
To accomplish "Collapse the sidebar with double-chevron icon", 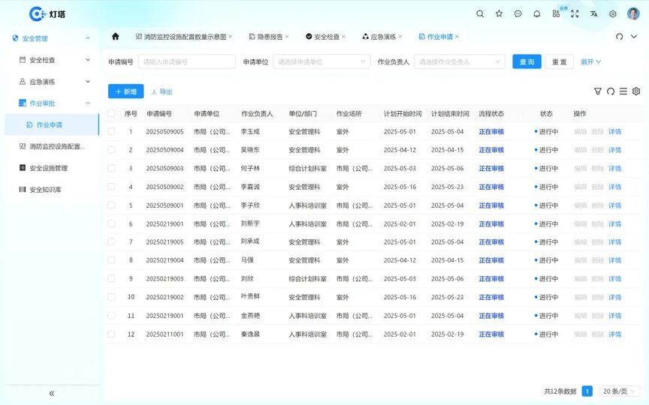I will (x=52, y=393).
